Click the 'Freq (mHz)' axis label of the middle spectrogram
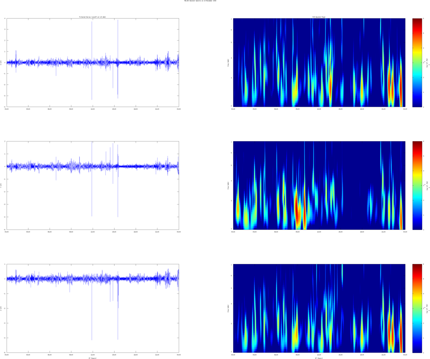The image size is (430, 359). [x=228, y=185]
